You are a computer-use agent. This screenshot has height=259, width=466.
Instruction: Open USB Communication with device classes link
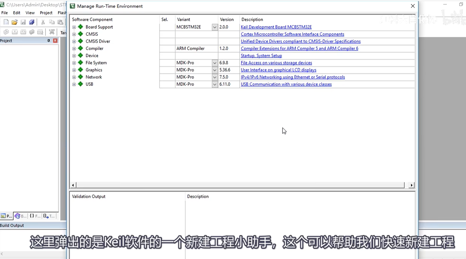286,84
